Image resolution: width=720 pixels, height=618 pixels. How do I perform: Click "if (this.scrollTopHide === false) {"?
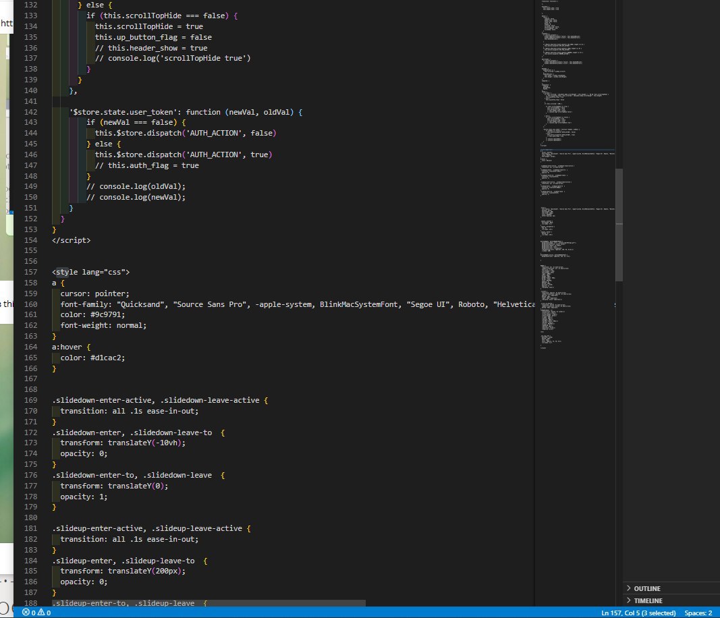click(x=162, y=16)
